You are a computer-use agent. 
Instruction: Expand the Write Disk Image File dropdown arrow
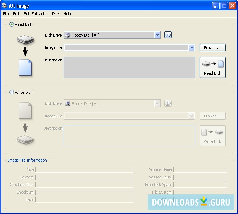pos(192,116)
